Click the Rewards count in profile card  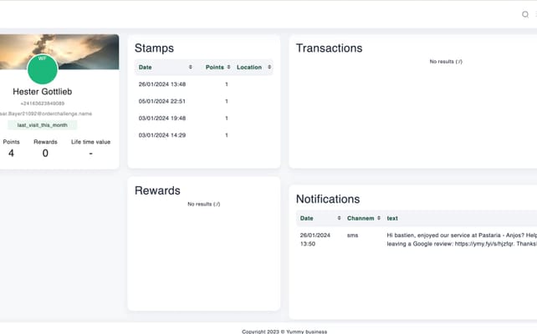(x=45, y=153)
